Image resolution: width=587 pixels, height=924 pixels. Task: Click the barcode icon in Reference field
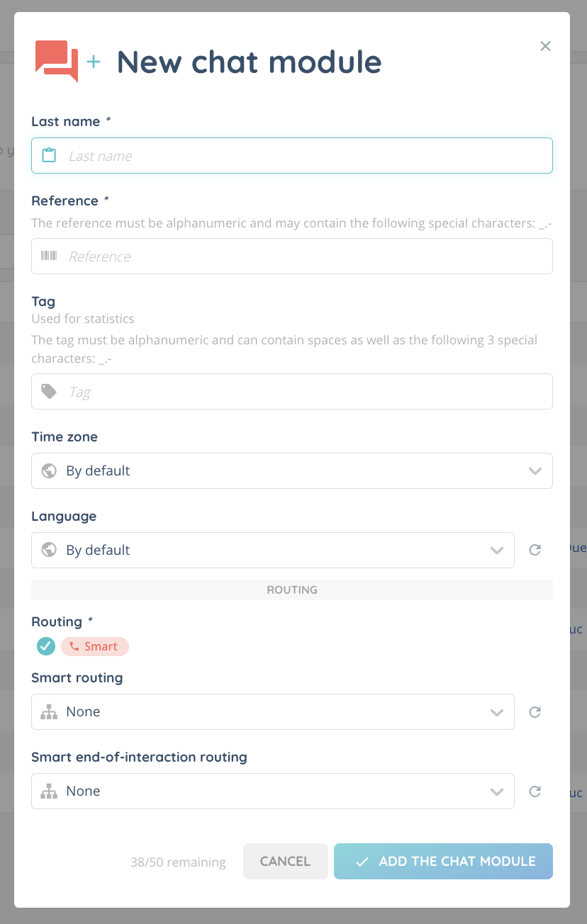tap(49, 257)
